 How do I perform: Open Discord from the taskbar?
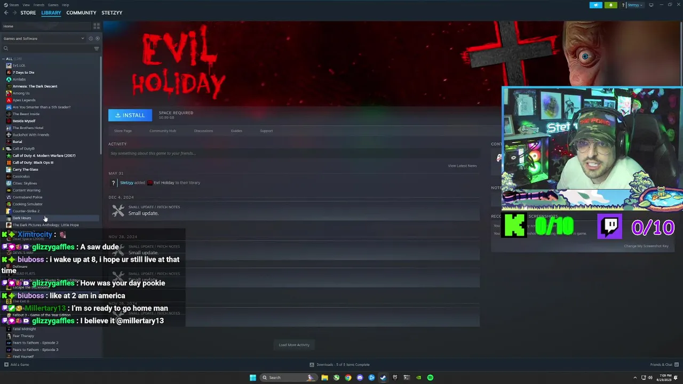click(360, 378)
